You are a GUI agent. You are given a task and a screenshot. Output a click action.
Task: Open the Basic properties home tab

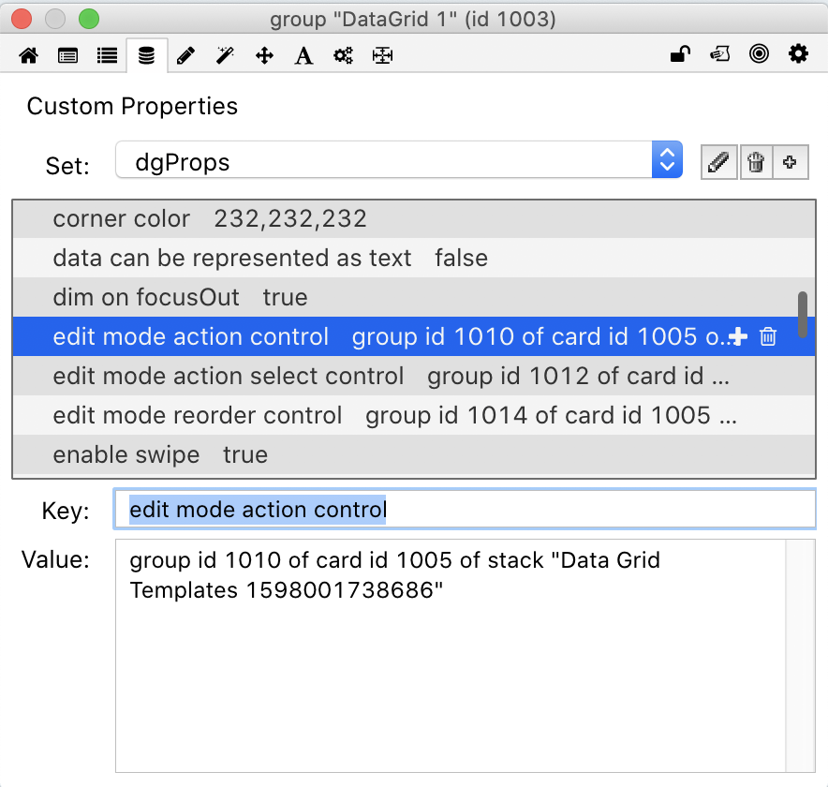click(x=28, y=55)
